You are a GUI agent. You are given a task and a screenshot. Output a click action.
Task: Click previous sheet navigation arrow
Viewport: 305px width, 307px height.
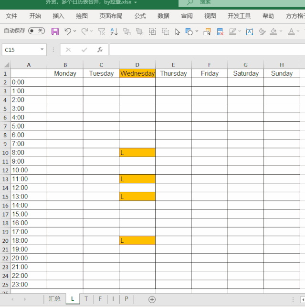(x=12, y=299)
